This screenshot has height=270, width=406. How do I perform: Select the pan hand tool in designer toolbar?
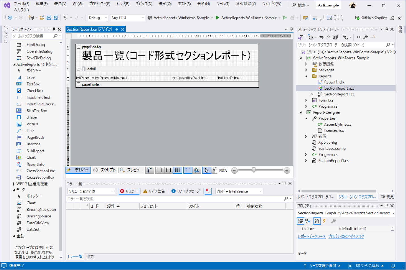tap(215, 170)
